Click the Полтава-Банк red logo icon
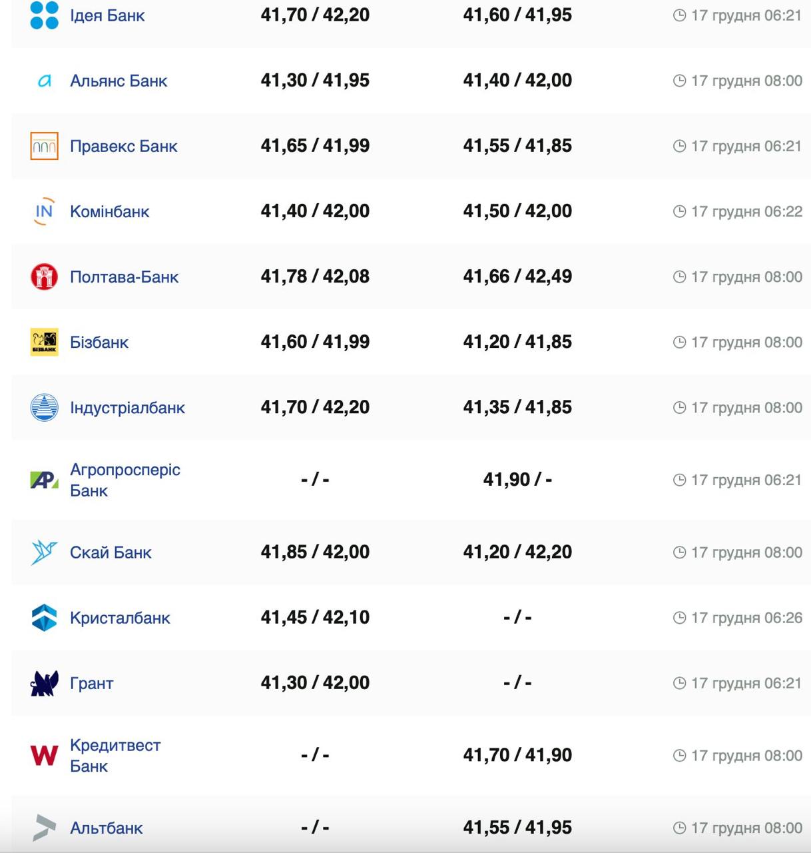 45,277
